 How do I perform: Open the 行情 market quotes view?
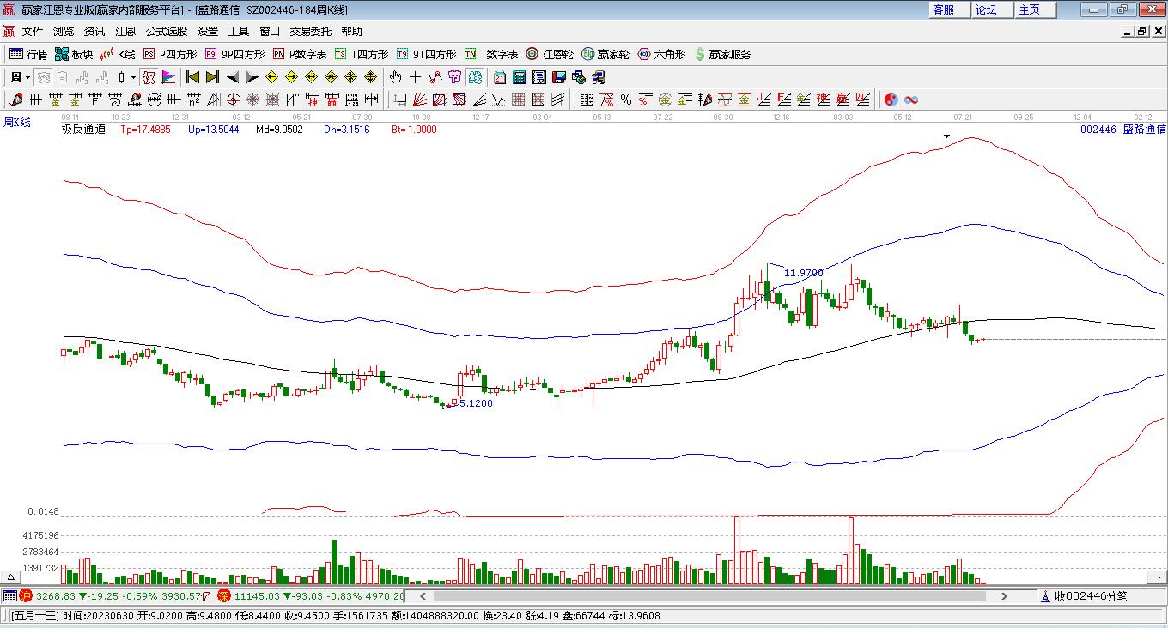tap(28, 54)
